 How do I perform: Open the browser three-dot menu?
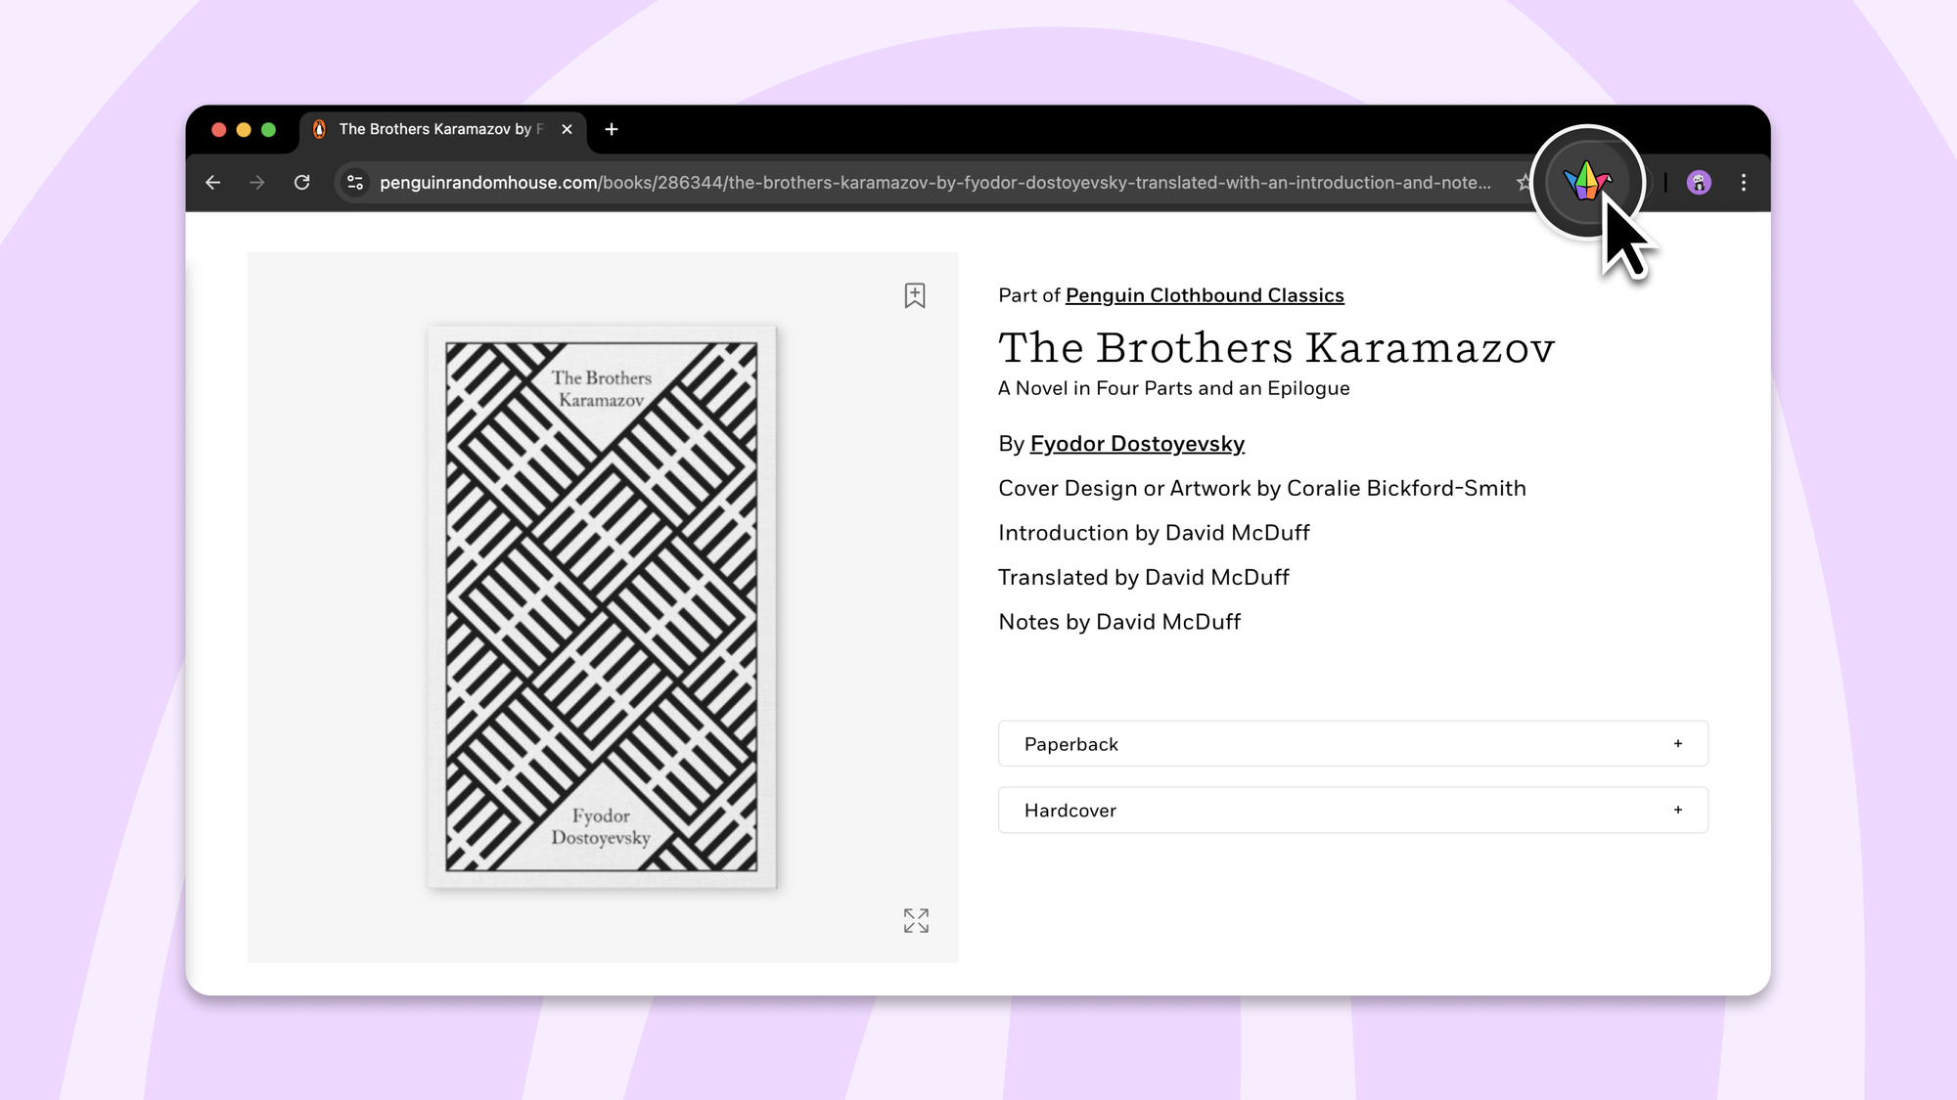[x=1743, y=183]
